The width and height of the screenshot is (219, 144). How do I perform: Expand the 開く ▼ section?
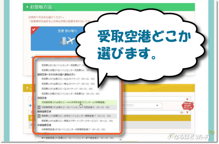(184, 112)
